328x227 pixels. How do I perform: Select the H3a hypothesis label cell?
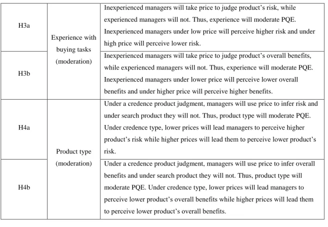[x=24, y=27]
